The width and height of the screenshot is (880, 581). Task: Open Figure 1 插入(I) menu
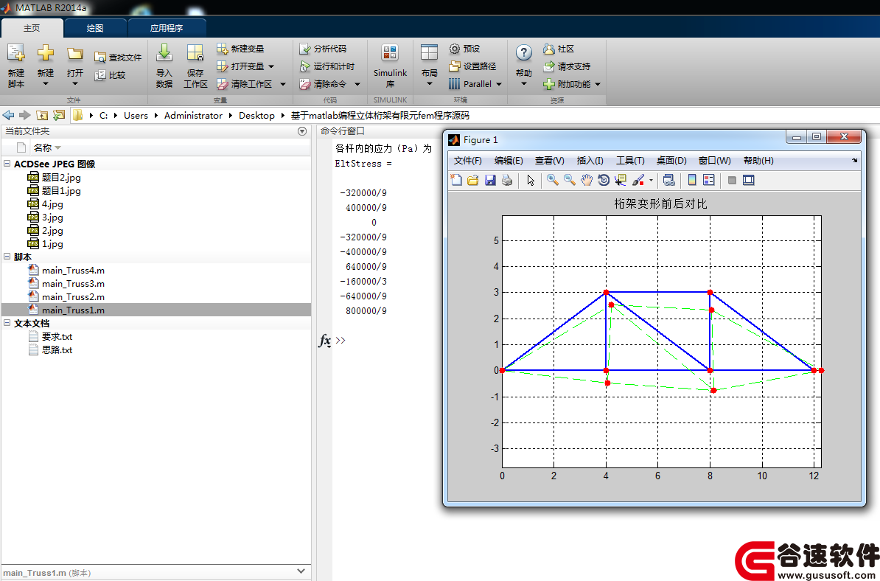click(590, 161)
